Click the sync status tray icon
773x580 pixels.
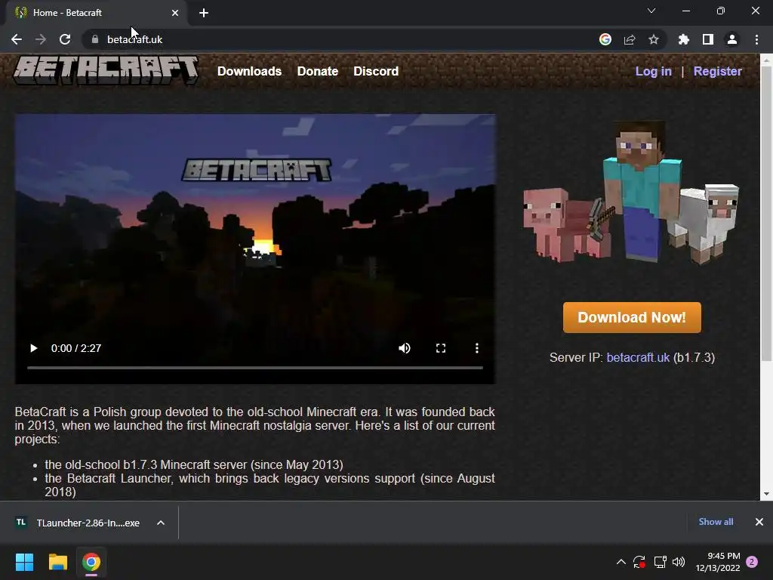639,562
